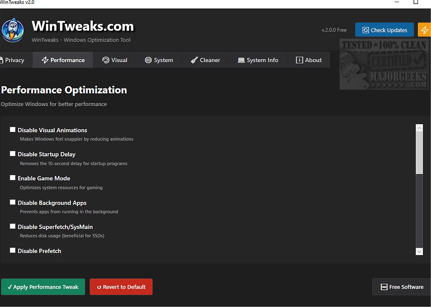Click the broom icon on Cleaner tab
The width and height of the screenshot is (431, 307).
(x=194, y=60)
